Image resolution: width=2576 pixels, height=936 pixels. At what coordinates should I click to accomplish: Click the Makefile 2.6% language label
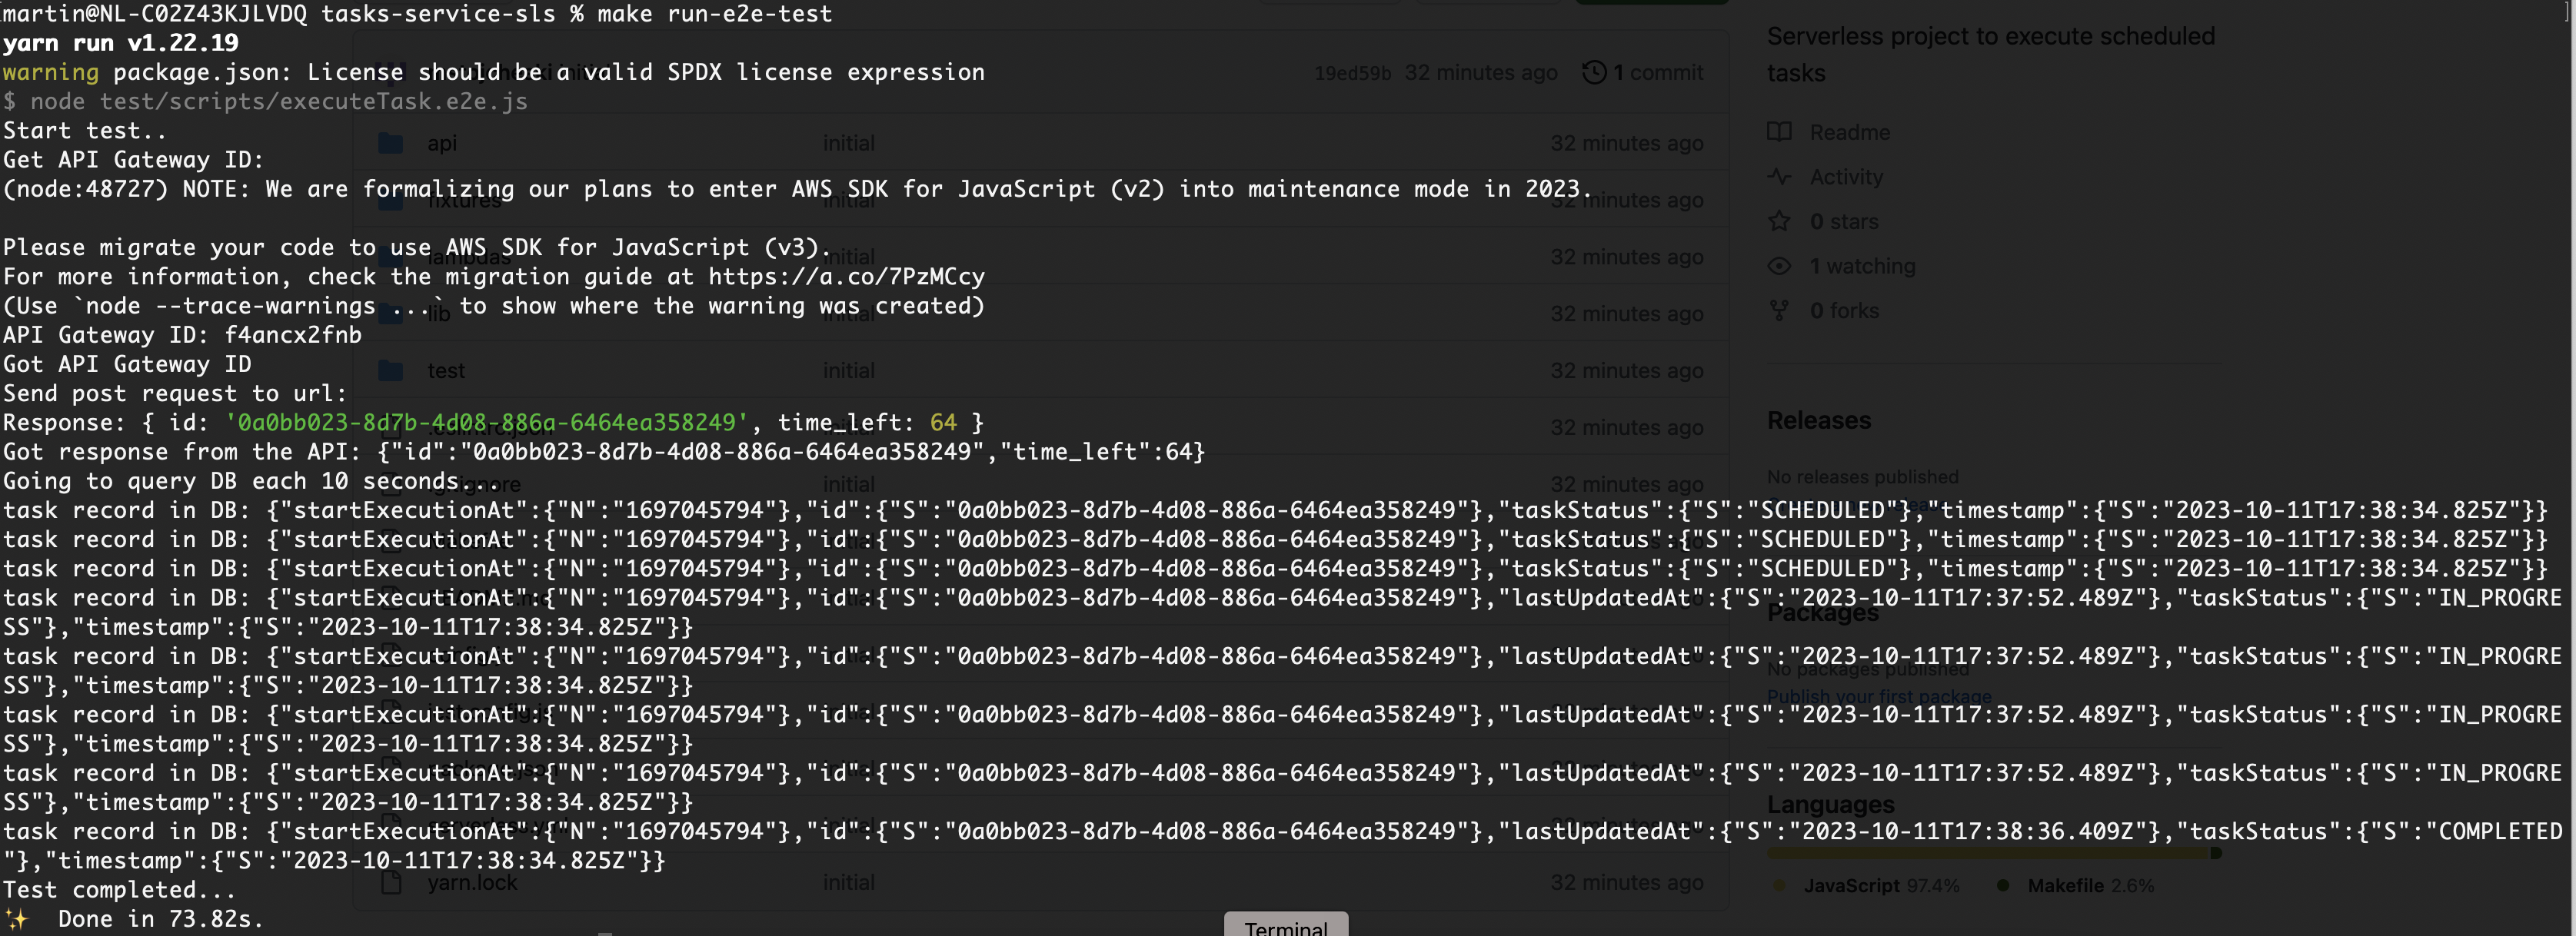click(x=2090, y=885)
